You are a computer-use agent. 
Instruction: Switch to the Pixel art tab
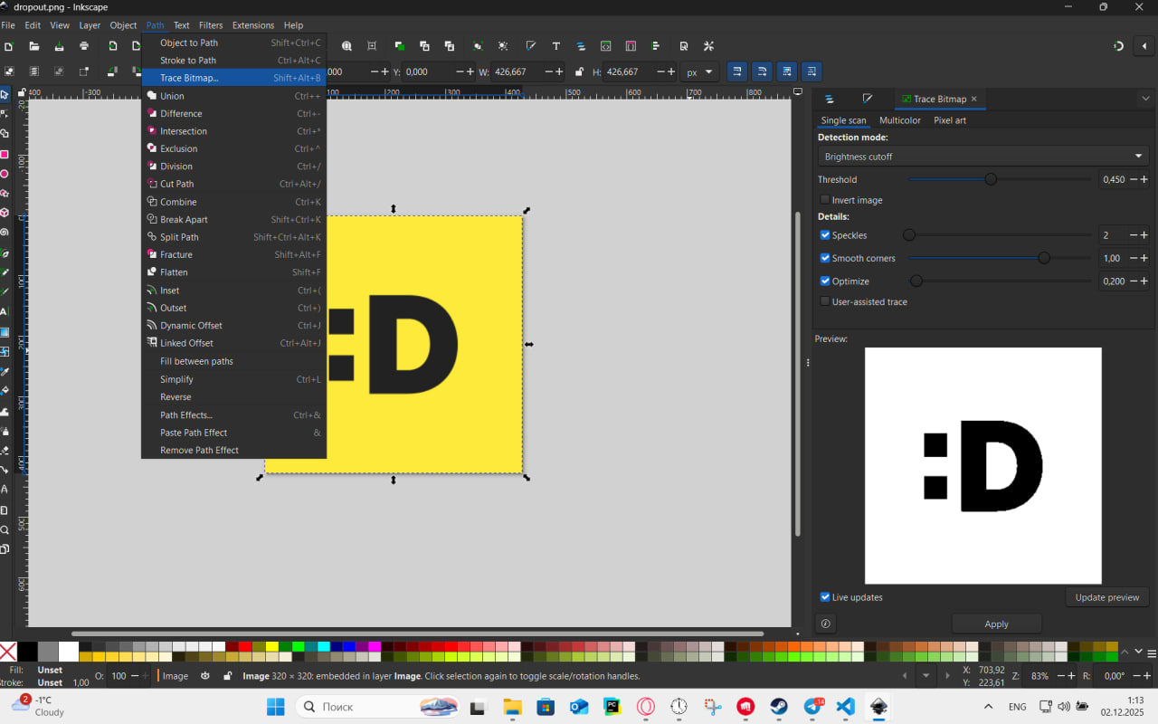(x=950, y=120)
